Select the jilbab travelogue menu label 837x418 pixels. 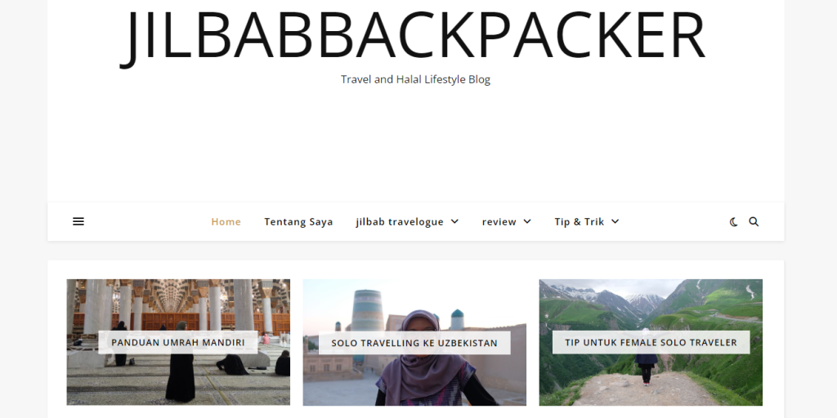click(400, 222)
